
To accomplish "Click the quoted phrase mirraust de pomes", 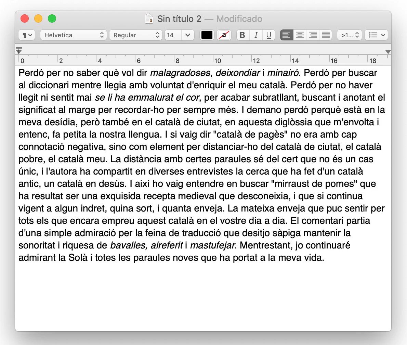I will [314, 184].
